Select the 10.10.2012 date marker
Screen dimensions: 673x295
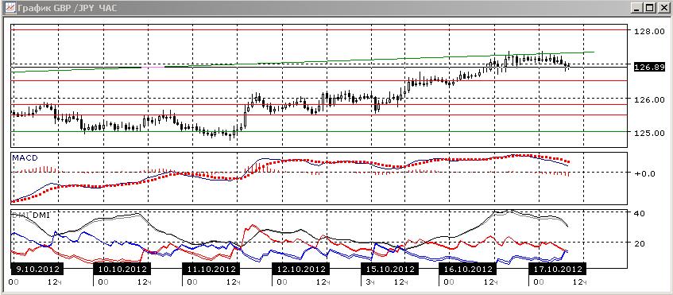tap(122, 270)
